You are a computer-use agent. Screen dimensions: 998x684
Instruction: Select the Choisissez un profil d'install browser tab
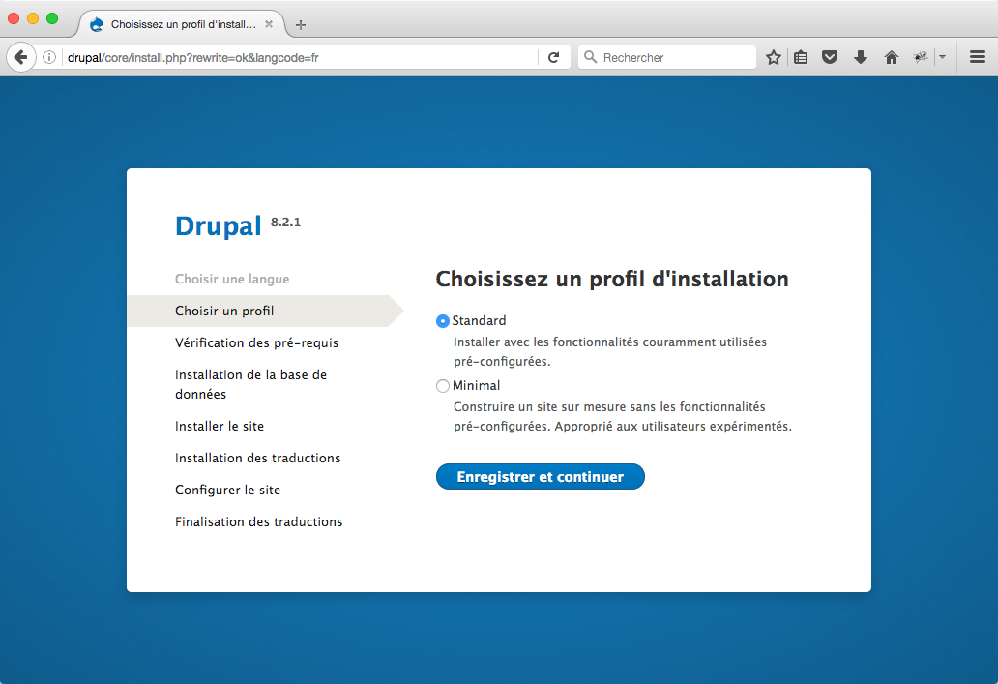point(182,24)
